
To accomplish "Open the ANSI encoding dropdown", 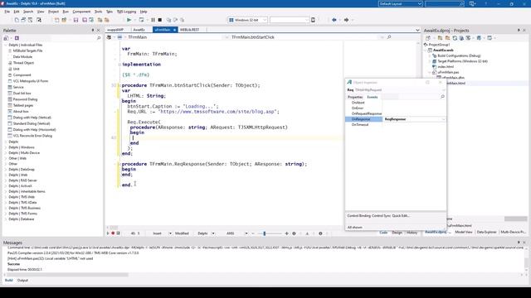I will click(246, 233).
